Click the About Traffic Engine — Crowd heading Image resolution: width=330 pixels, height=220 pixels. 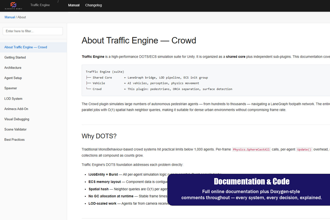coord(139,40)
